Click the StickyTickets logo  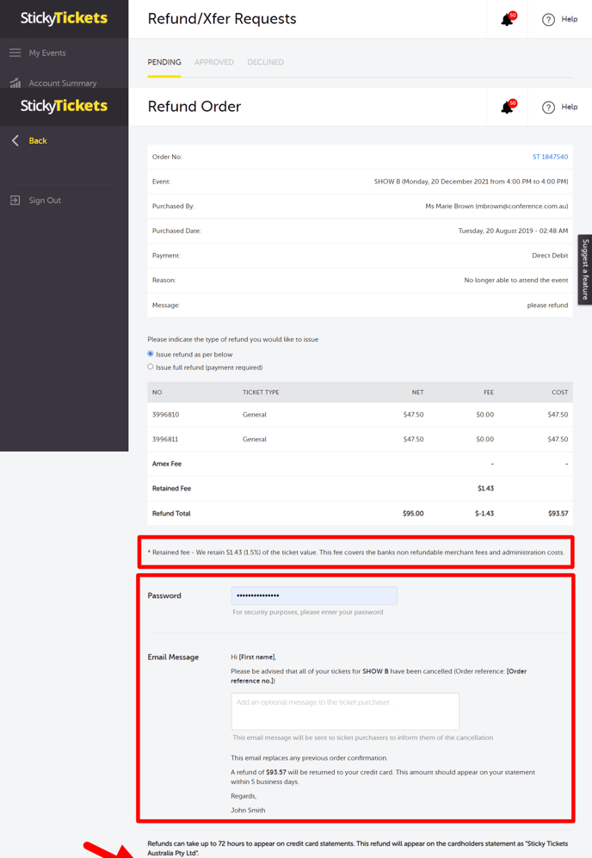click(63, 18)
